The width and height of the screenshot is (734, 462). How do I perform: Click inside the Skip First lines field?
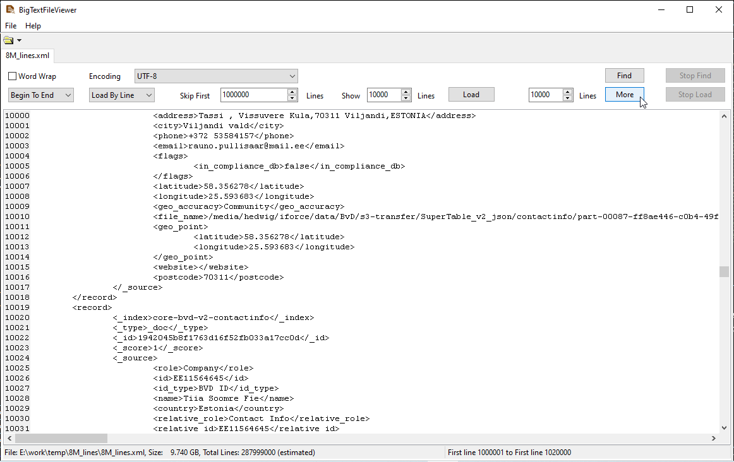[x=253, y=95]
